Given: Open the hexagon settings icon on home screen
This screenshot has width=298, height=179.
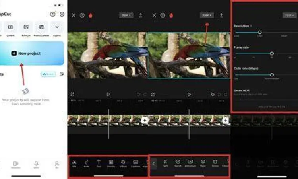Looking at the screenshot, I should [x=62, y=14].
